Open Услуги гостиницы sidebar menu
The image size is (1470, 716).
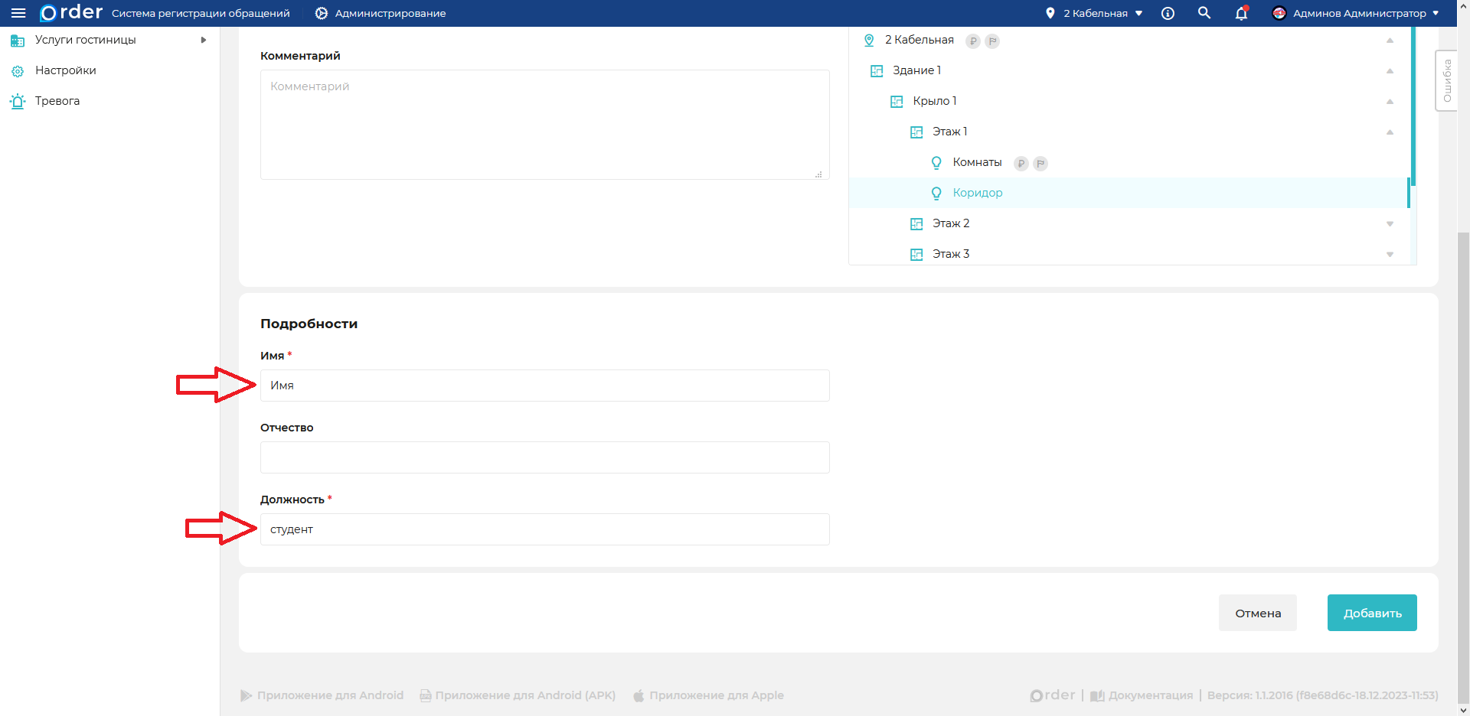tap(86, 40)
